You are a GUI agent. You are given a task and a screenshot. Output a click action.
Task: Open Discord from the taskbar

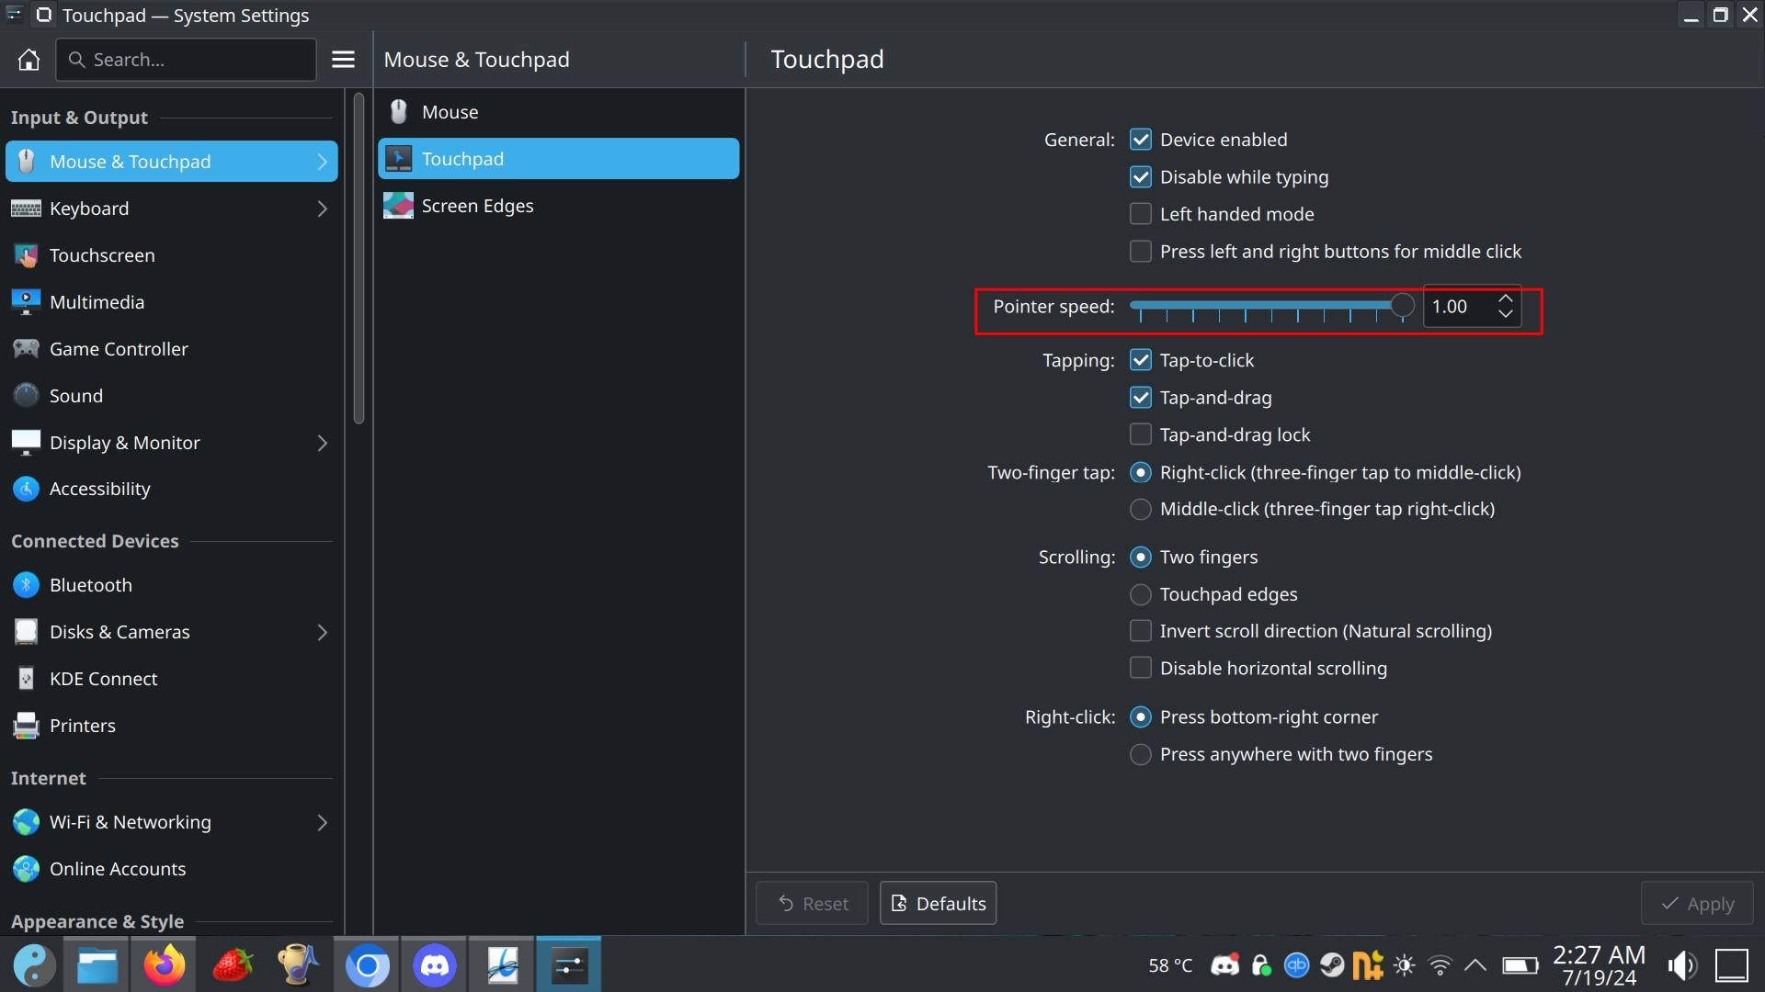pyautogui.click(x=435, y=965)
